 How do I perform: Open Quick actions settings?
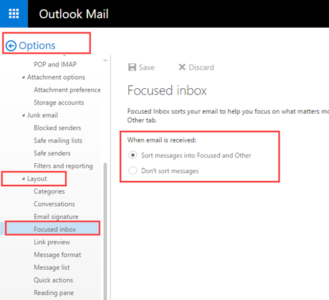click(x=53, y=280)
